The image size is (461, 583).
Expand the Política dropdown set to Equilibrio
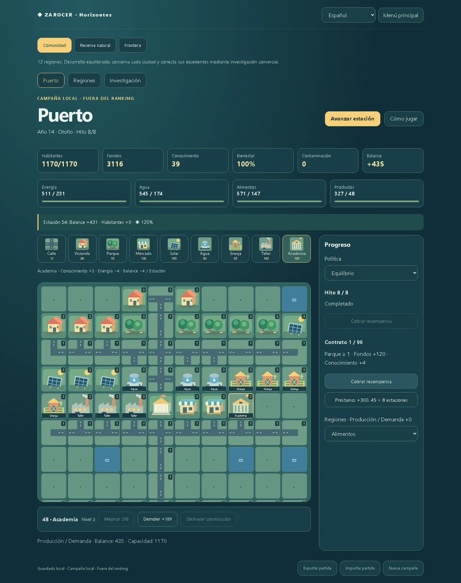(371, 273)
